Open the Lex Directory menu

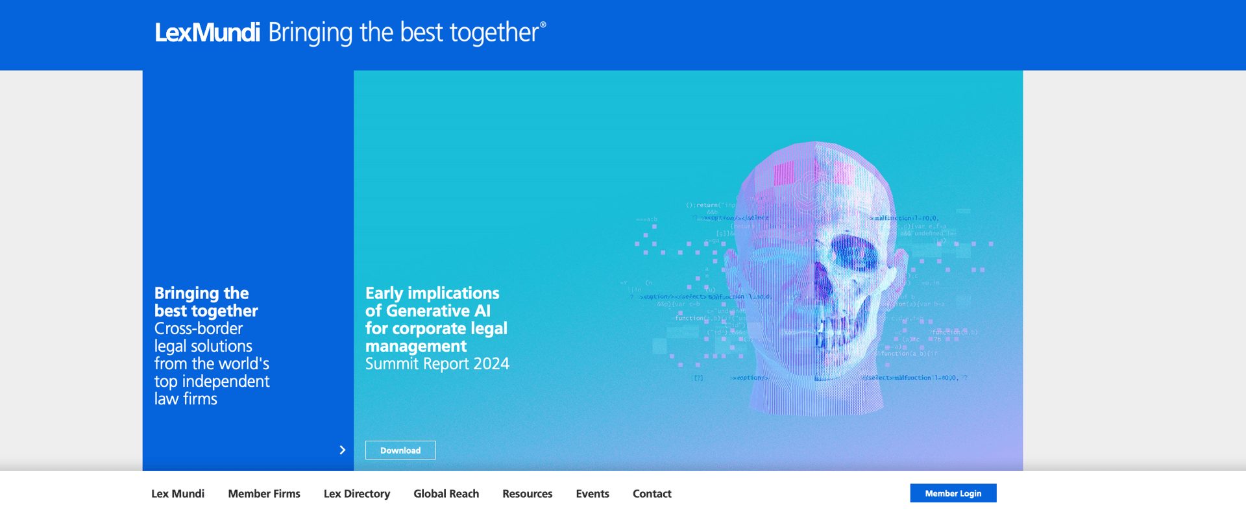(x=357, y=494)
